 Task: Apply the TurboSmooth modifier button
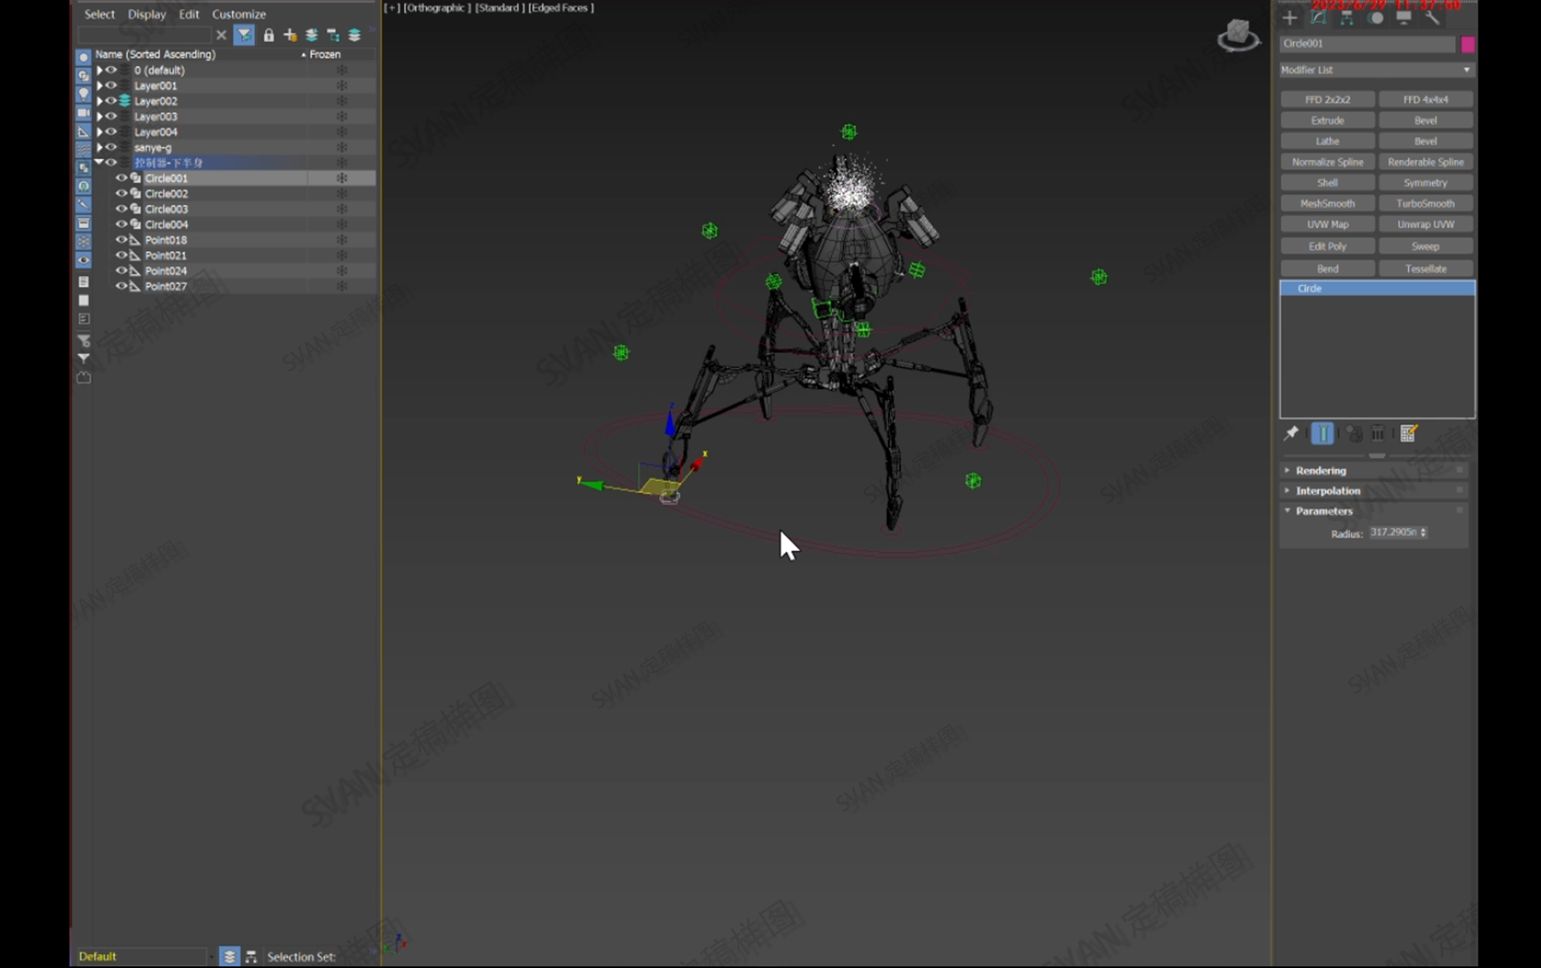coord(1424,203)
